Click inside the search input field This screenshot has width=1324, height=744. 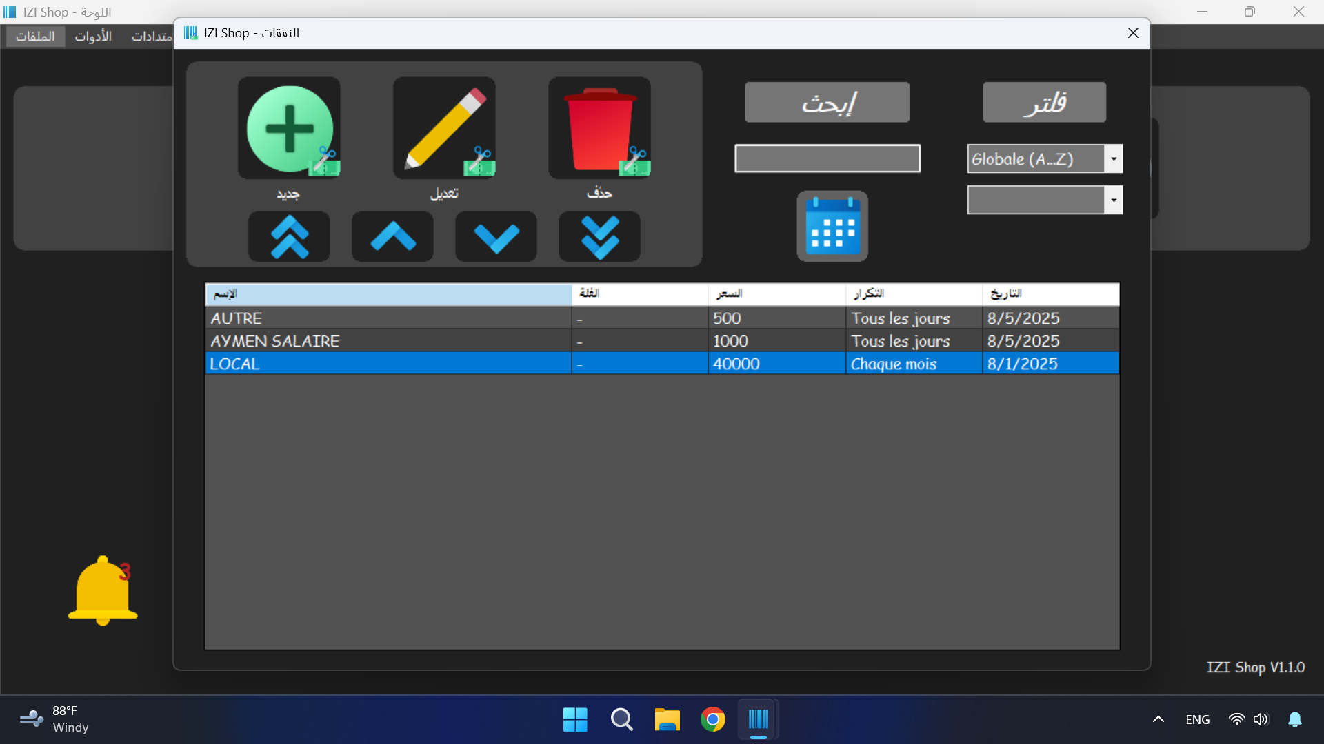[x=827, y=158]
